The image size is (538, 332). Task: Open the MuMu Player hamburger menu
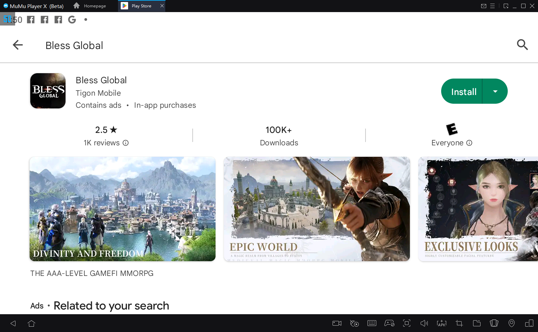(493, 6)
